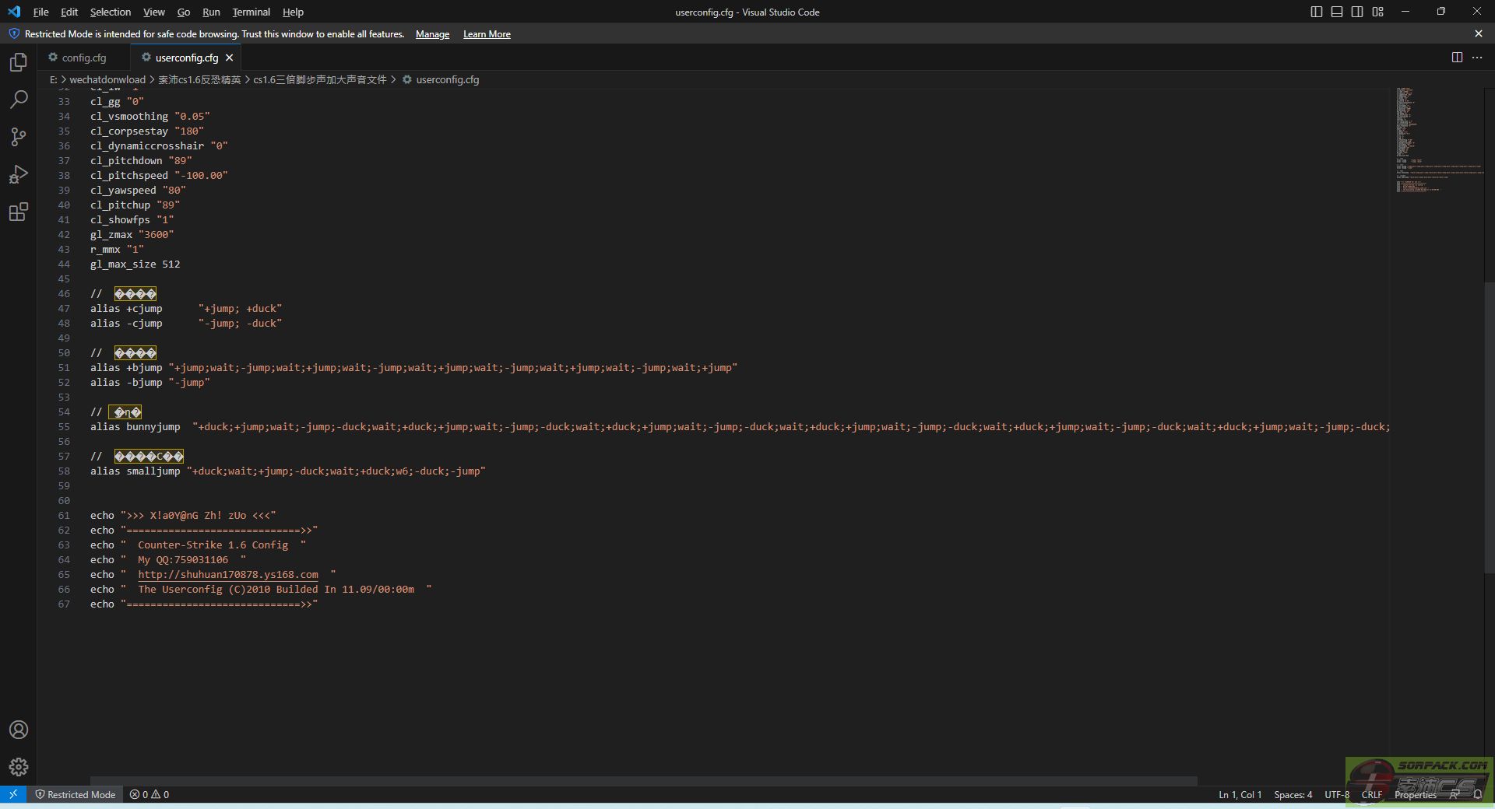1495x809 pixels.
Task: Click the Manage link in the banner
Action: click(x=432, y=34)
